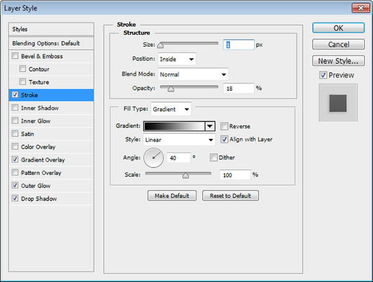Click the New Style... button
Viewport: 373px width, 282px height.
338,61
